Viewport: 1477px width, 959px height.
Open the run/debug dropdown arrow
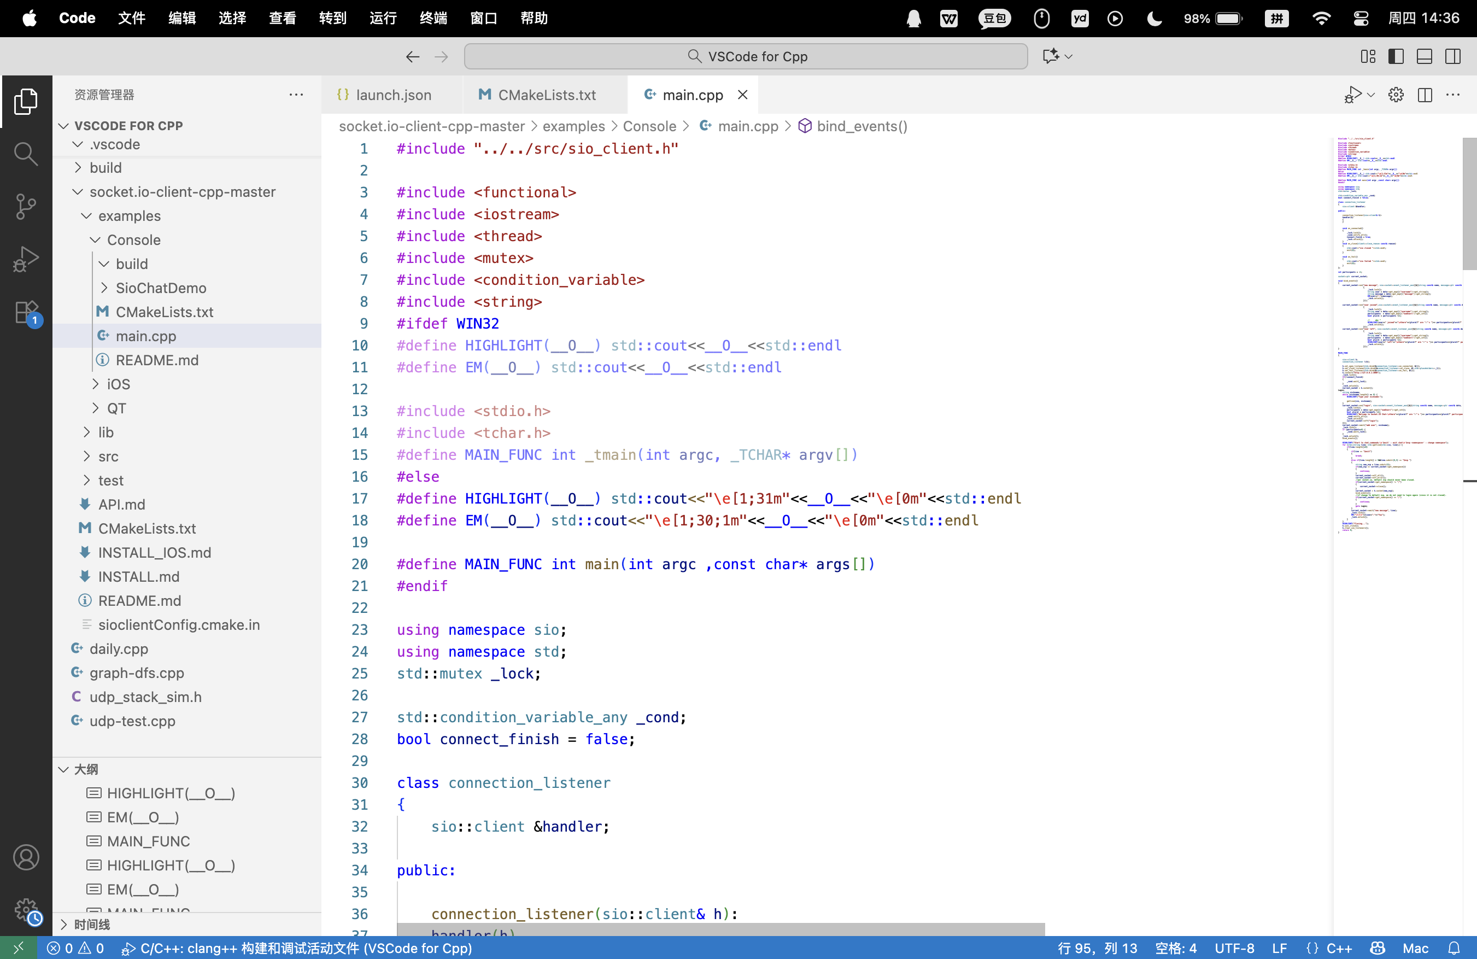tap(1372, 95)
